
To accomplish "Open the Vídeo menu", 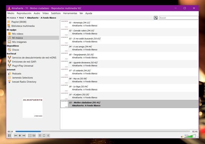I will [45, 13].
